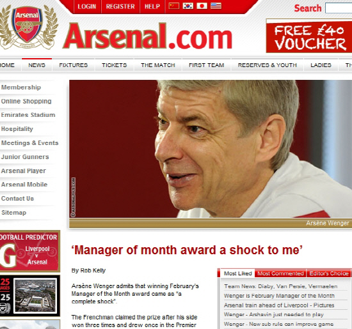Choose the Japanese flag language icon
The width and height of the screenshot is (352, 329).
pos(202,6)
